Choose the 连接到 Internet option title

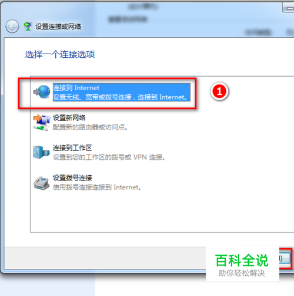click(76, 88)
